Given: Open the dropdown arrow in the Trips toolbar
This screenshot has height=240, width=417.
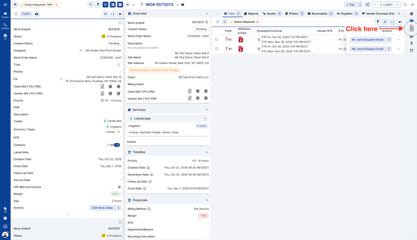Looking at the screenshot, I should tap(400, 22).
